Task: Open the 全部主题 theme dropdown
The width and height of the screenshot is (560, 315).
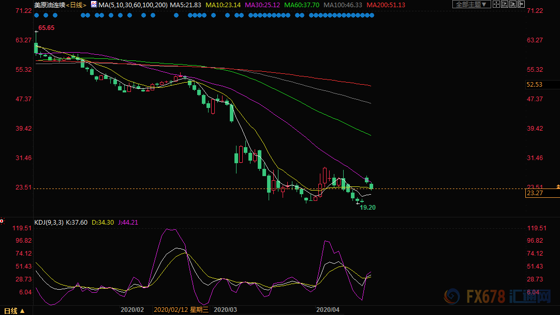Action: (x=470, y=5)
